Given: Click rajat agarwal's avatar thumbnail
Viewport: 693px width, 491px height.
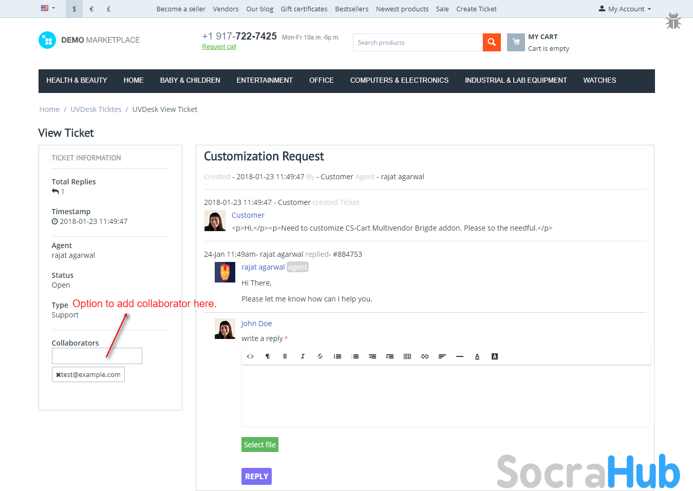Looking at the screenshot, I should (225, 272).
